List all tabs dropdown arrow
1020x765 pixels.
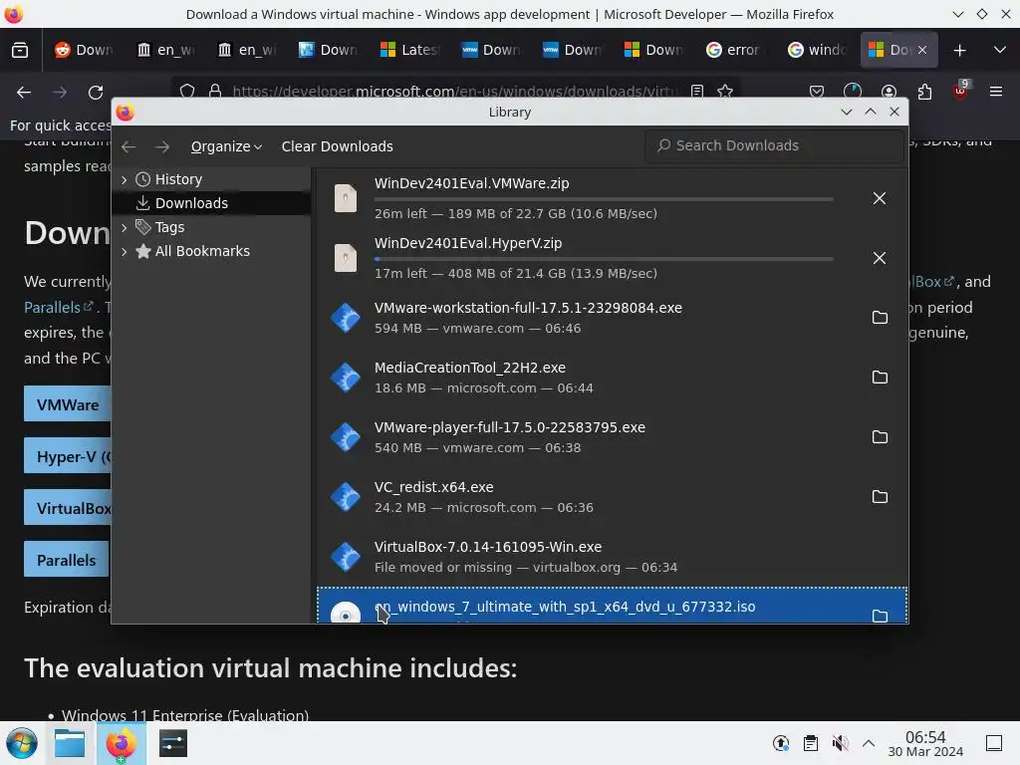coord(1000,50)
